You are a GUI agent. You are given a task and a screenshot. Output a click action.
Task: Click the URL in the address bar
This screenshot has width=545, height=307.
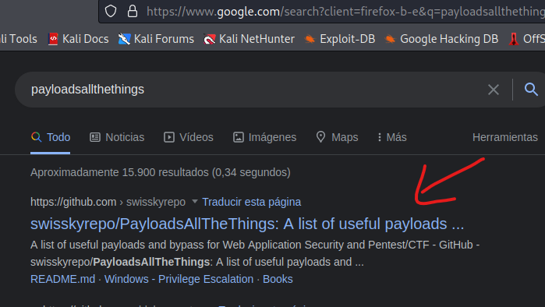[x=345, y=12]
